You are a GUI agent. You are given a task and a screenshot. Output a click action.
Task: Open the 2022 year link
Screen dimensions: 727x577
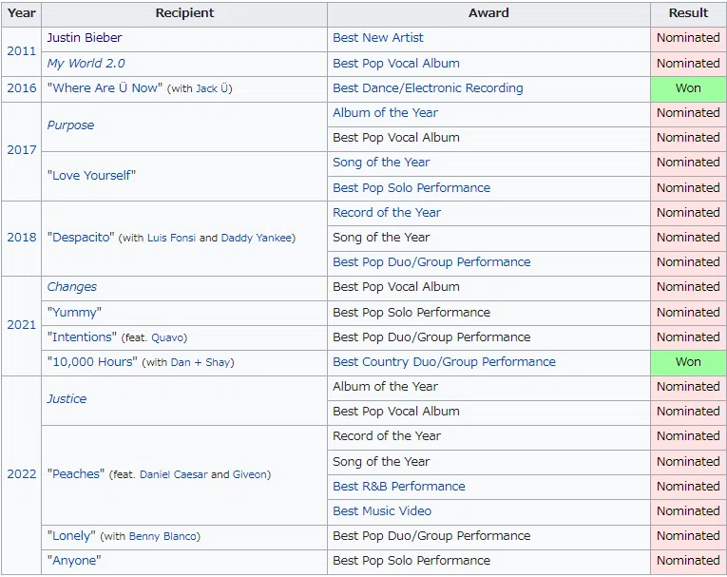click(x=21, y=474)
